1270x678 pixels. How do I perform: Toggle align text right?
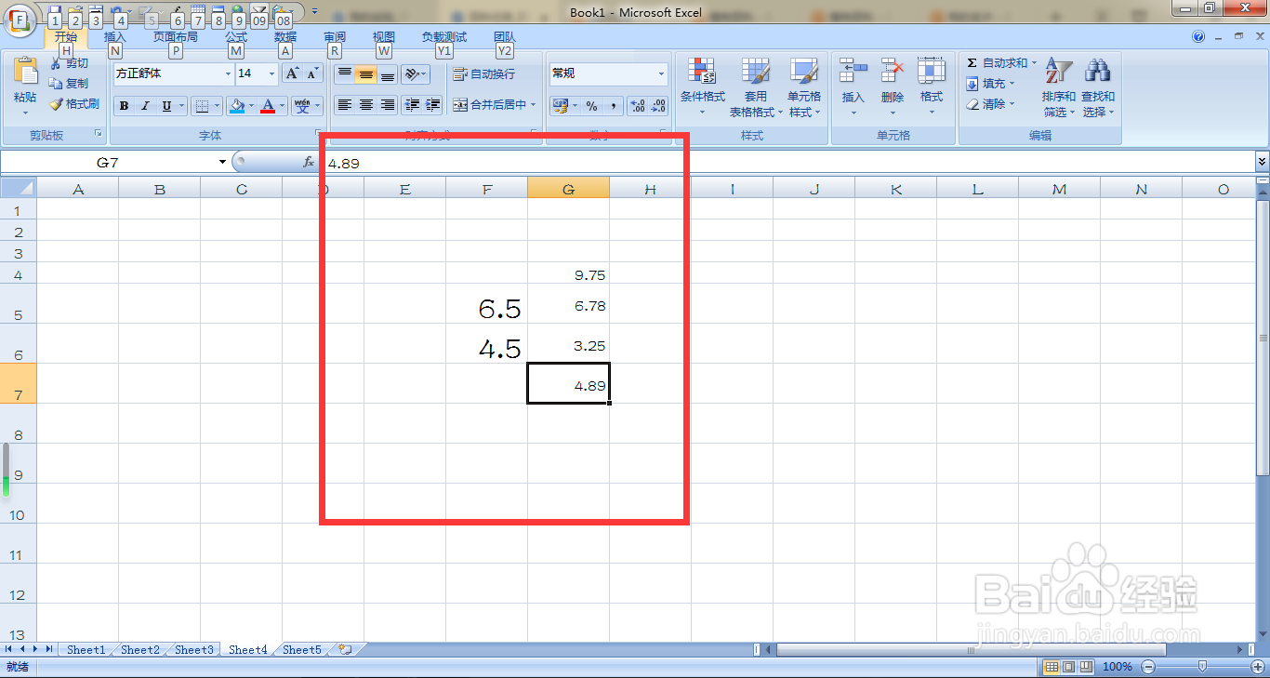[x=388, y=105]
